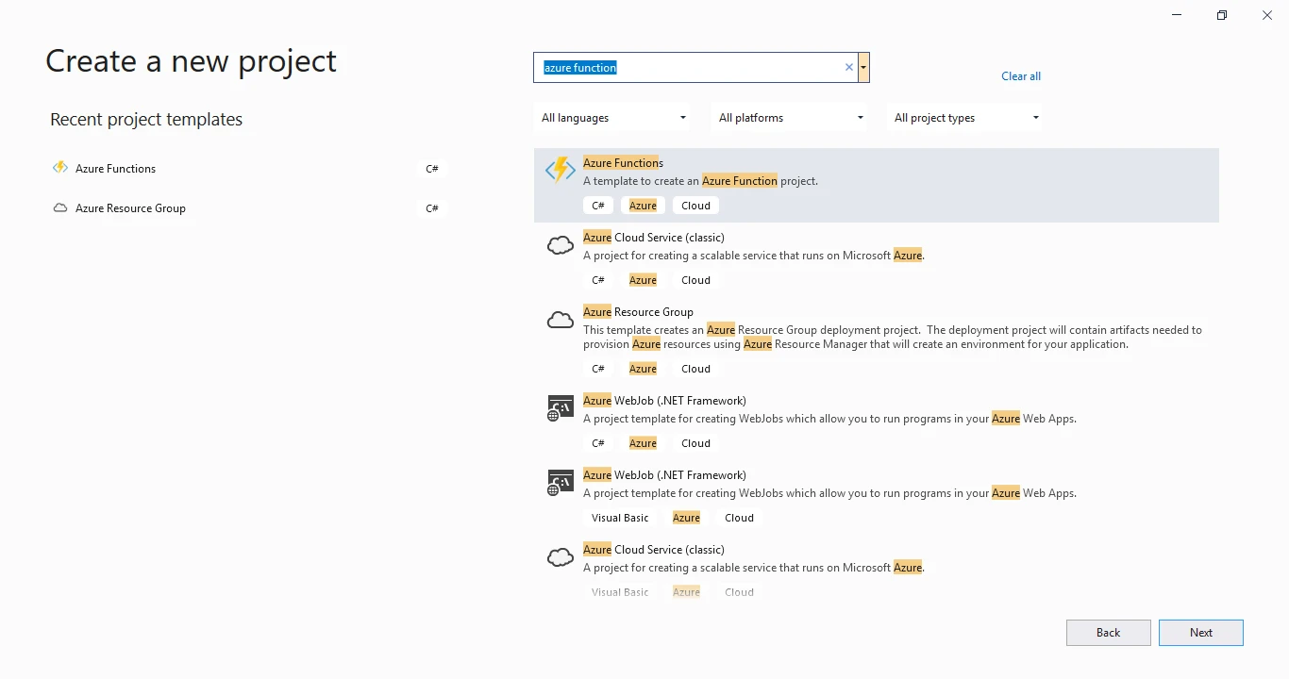The width and height of the screenshot is (1289, 679).
Task: Click the cloud icon for Azure Cloud Service (classic)
Action: click(x=560, y=245)
